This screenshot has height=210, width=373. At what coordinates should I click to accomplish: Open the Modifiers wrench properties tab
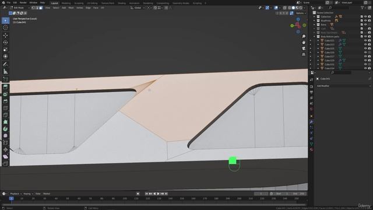[311, 122]
